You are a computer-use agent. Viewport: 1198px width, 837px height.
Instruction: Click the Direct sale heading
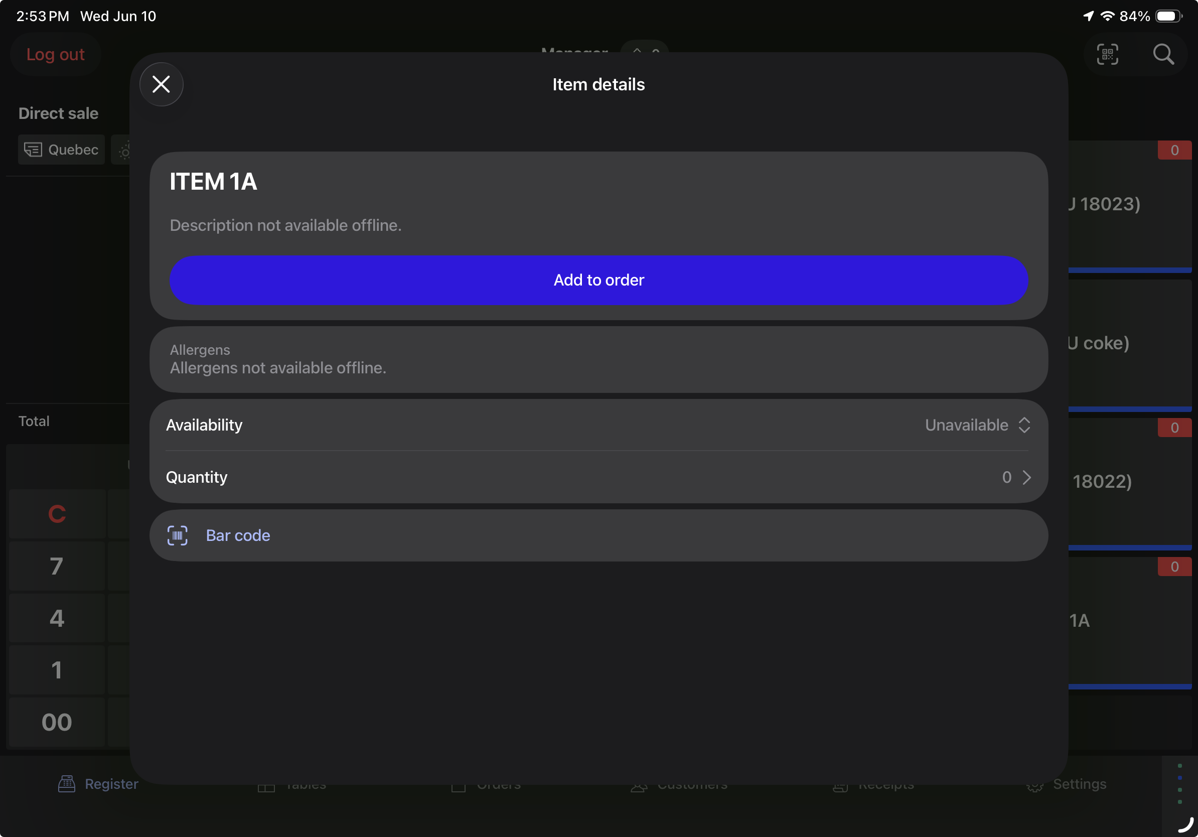(x=58, y=113)
